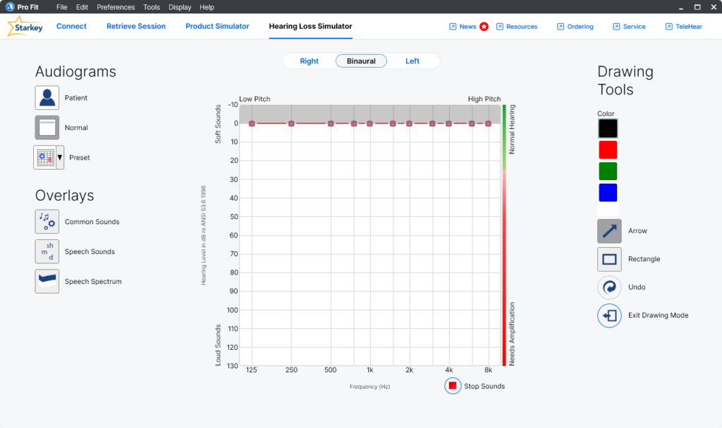This screenshot has height=428, width=722.
Task: Switch to the Right ear view
Action: point(309,61)
